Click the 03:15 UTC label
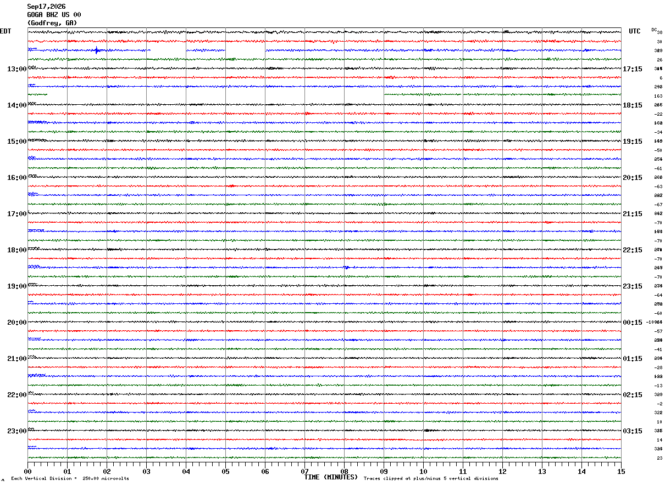This screenshot has width=665, height=486. pyautogui.click(x=633, y=431)
